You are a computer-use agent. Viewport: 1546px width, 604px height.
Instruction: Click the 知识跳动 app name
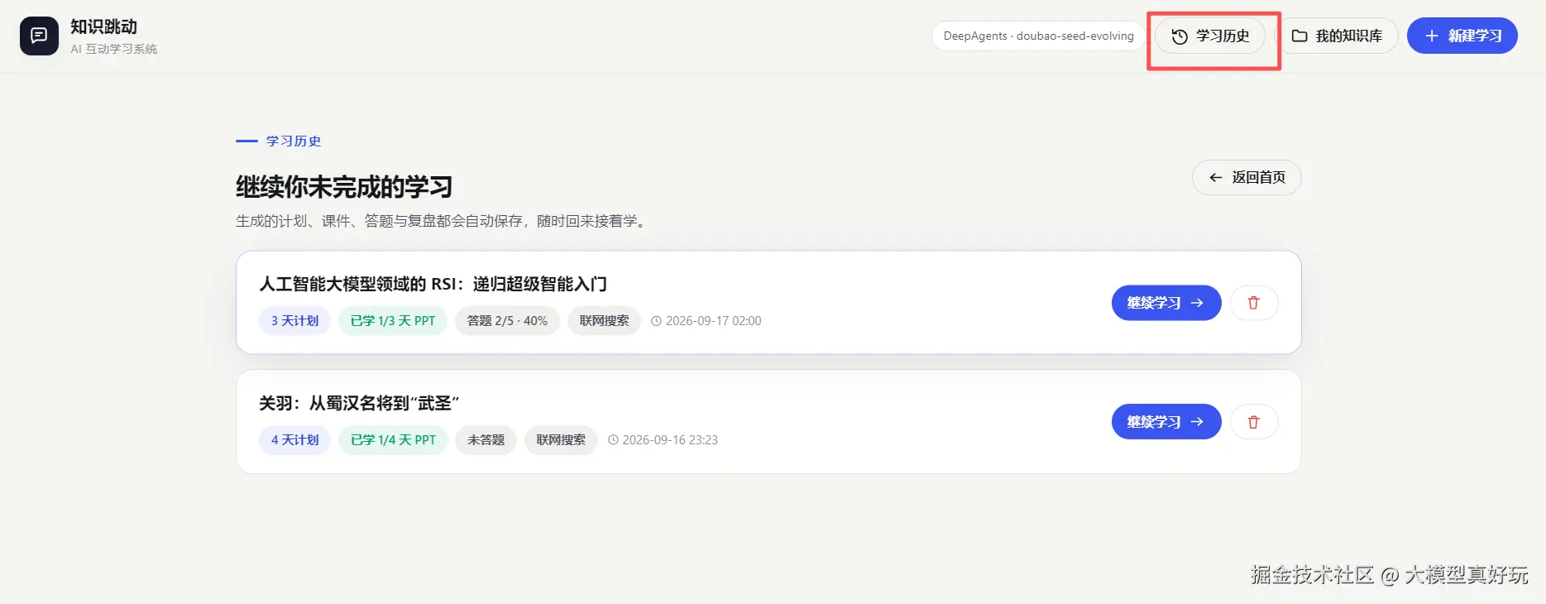(103, 26)
